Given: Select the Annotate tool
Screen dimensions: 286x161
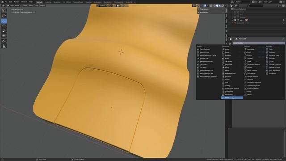Looking at the screenshot, I should (4, 41).
